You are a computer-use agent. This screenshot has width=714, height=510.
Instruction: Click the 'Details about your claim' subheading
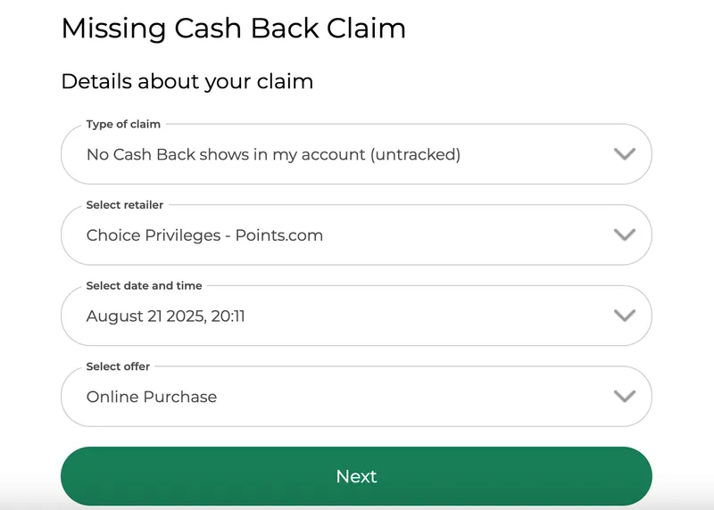(187, 82)
